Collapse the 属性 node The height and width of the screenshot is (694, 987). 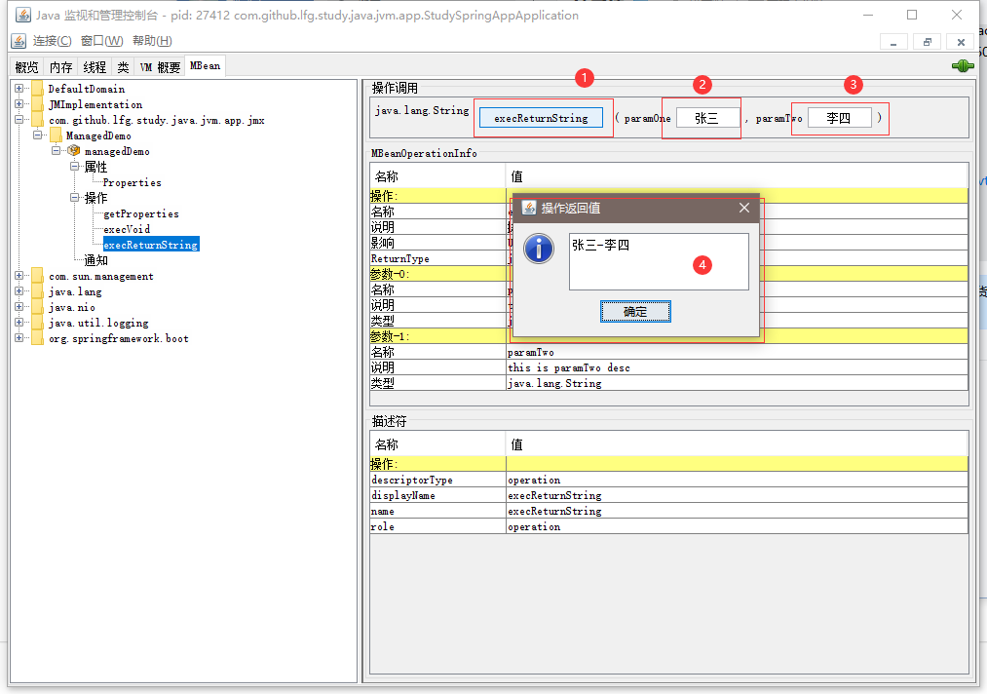(74, 167)
